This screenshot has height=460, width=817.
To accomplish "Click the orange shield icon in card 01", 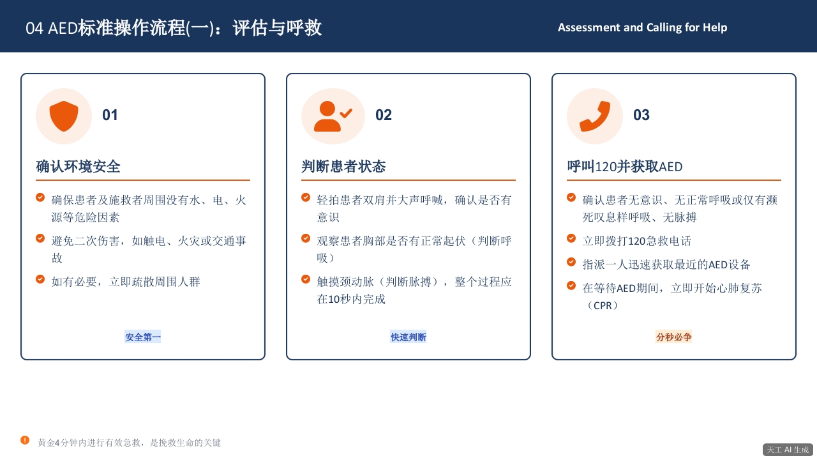I will pos(64,116).
